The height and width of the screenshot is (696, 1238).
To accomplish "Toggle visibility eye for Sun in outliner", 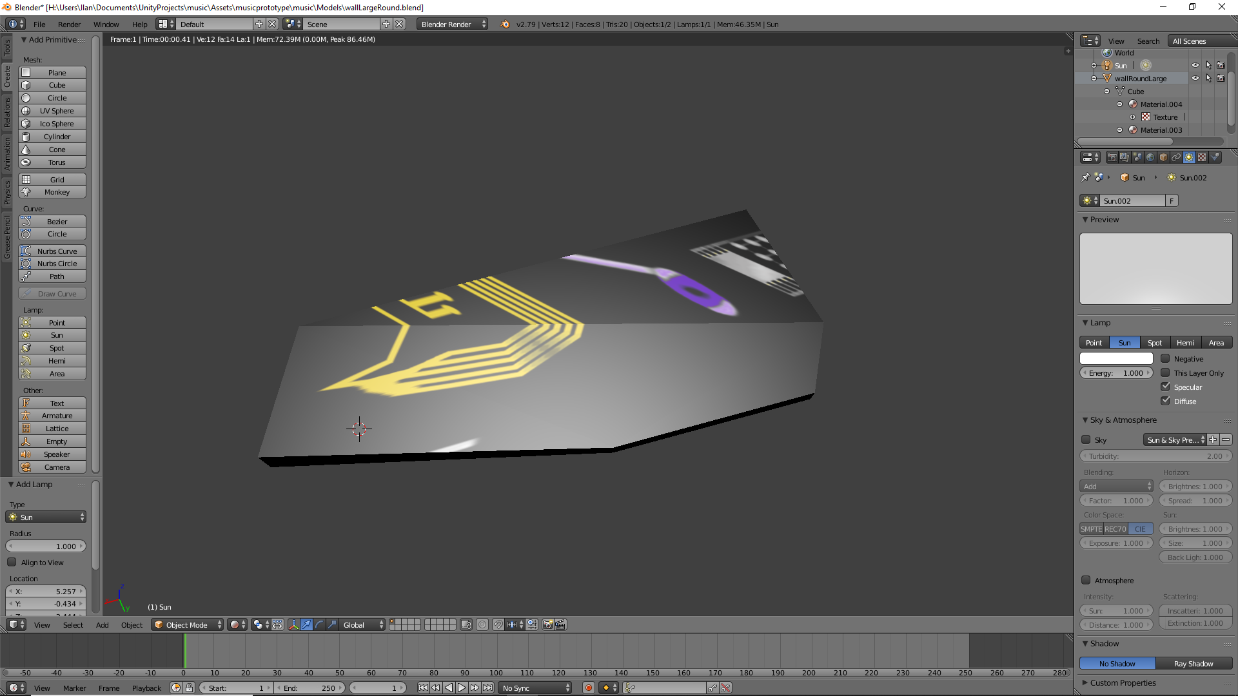I will click(x=1195, y=65).
